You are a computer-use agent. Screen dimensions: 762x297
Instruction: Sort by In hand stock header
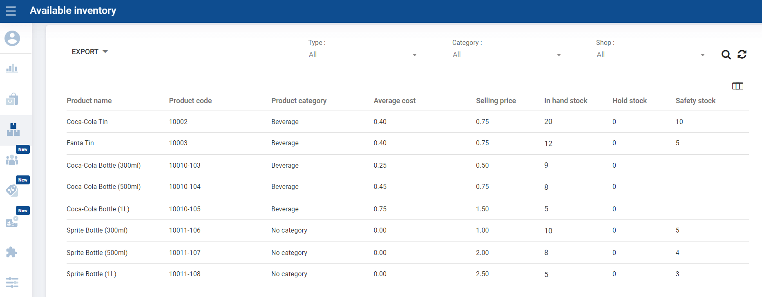coord(565,101)
